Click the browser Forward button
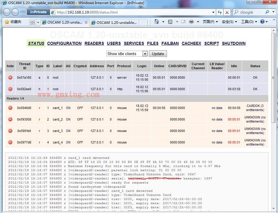This screenshot has height=213, width=278. click(15, 12)
